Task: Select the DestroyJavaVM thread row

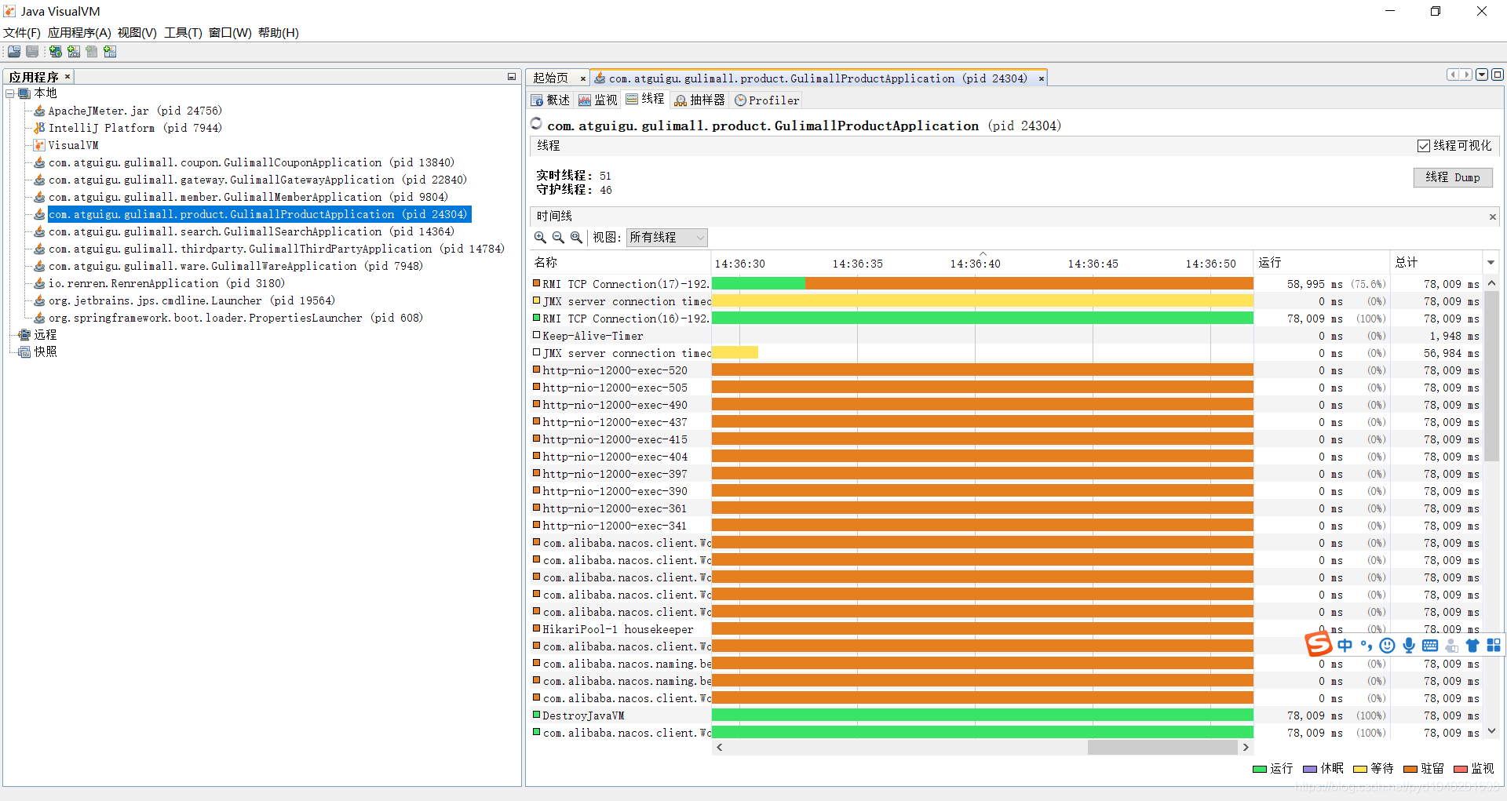Action: pos(1007,715)
